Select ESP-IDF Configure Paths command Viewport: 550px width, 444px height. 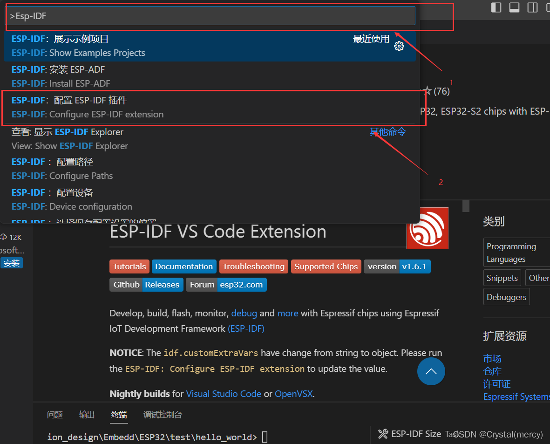click(x=210, y=169)
